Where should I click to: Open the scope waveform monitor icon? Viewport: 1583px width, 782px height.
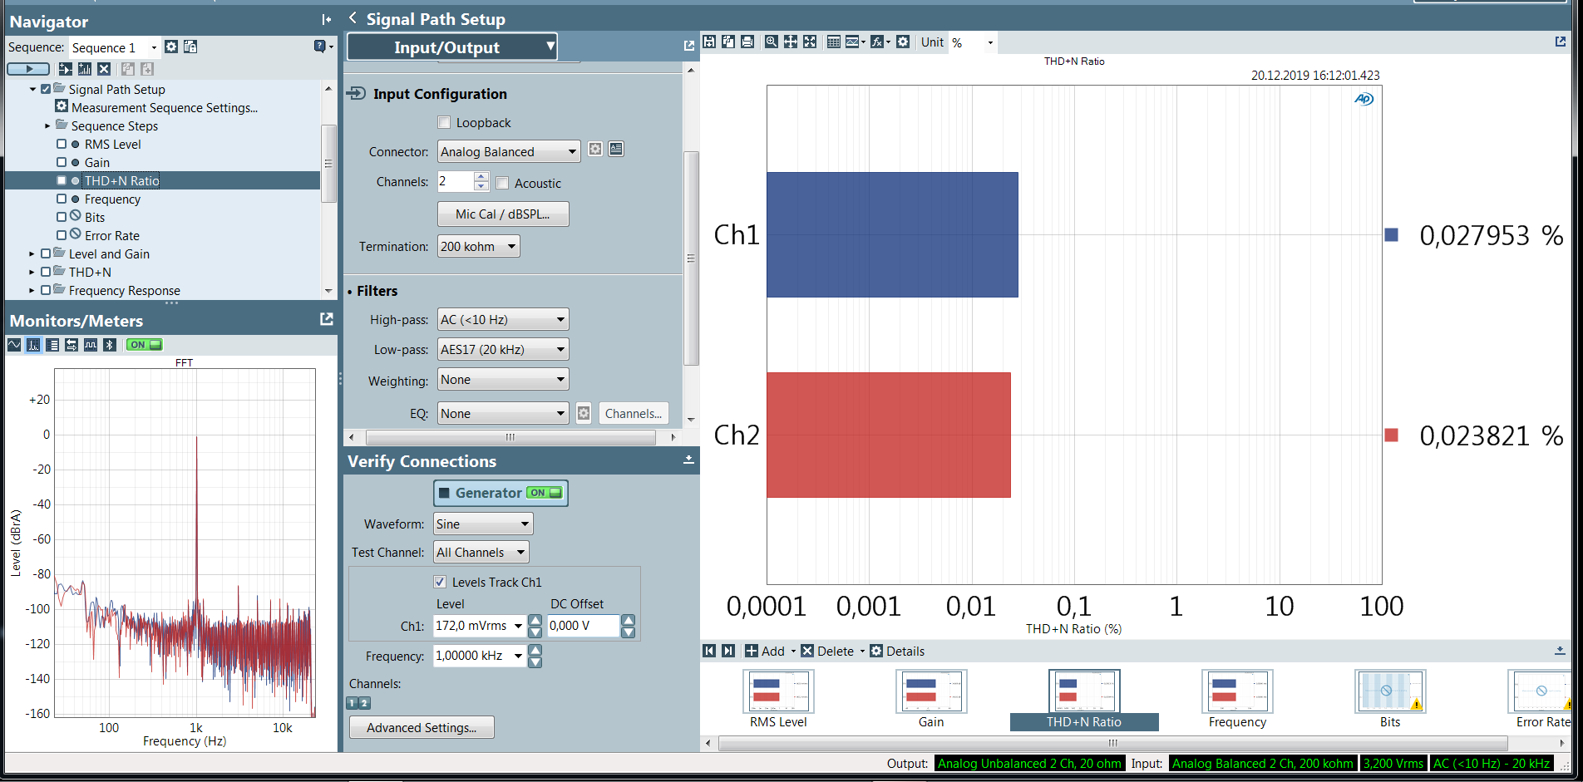point(14,345)
